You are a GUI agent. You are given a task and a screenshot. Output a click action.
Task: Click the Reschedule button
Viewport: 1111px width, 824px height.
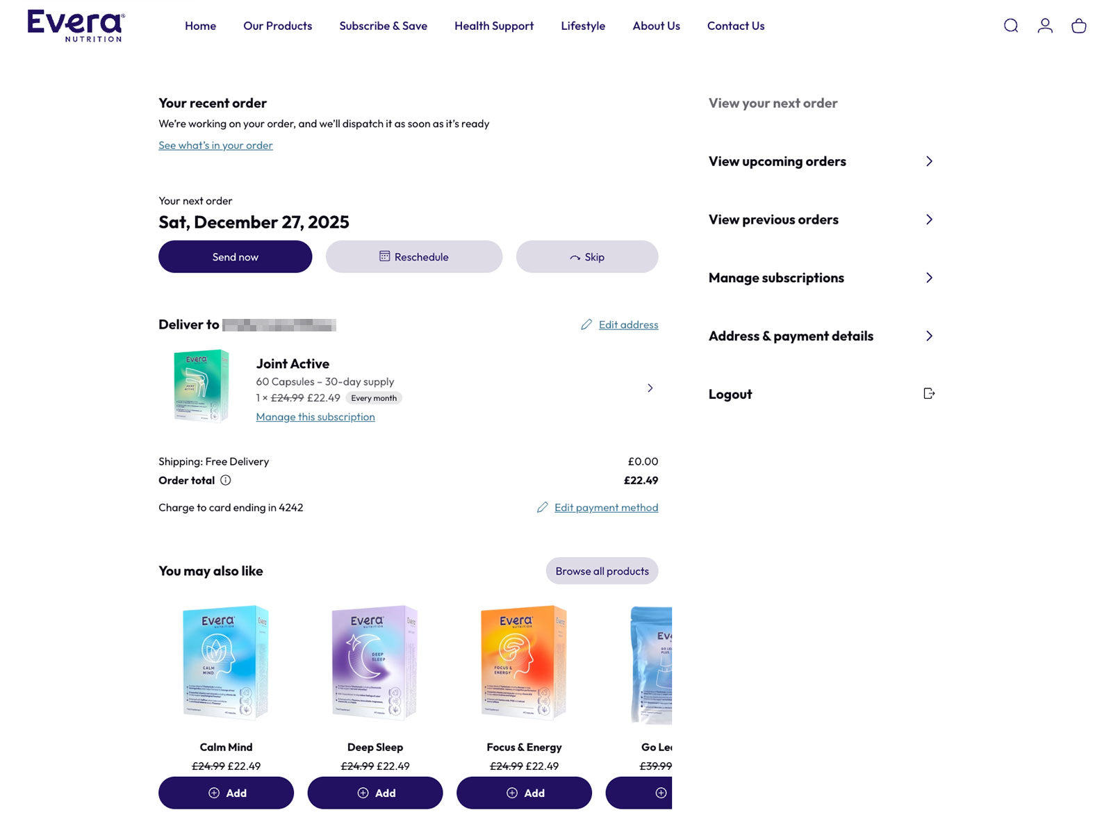(x=414, y=257)
